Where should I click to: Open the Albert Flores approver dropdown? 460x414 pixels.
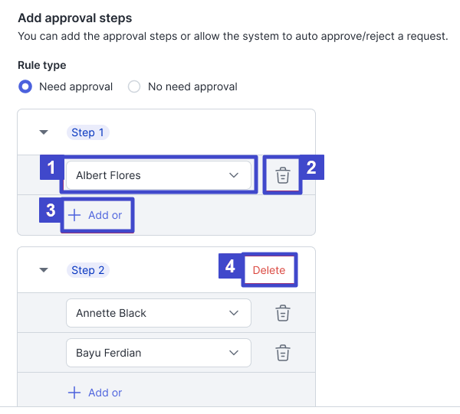tap(159, 175)
